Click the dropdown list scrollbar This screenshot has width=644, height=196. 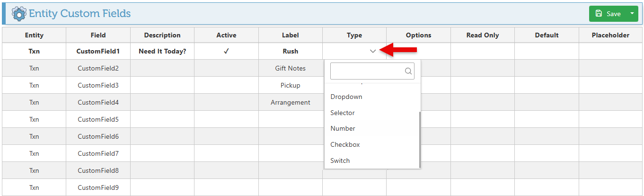(x=419, y=137)
